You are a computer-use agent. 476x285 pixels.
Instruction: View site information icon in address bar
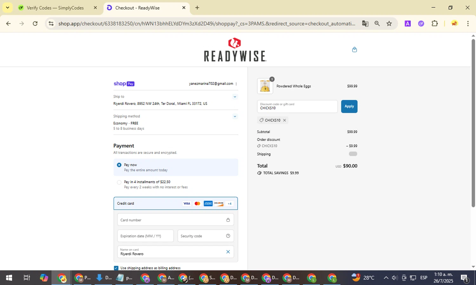click(51, 24)
